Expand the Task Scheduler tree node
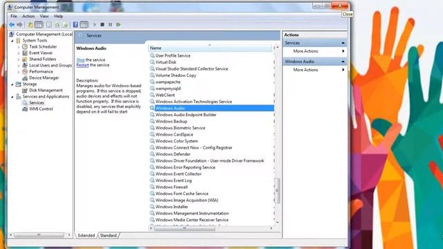The width and height of the screenshot is (443, 249). tap(19, 47)
